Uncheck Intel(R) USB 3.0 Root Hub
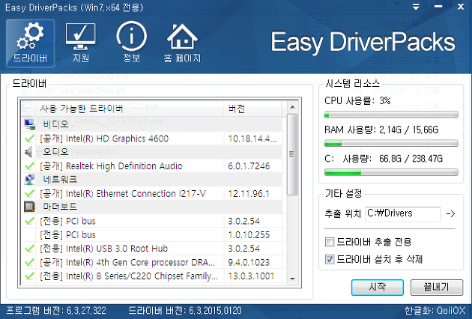Image resolution: width=472 pixels, height=319 pixels. 29,249
